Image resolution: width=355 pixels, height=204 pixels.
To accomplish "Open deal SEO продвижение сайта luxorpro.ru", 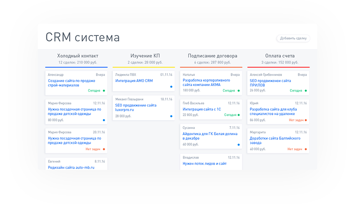I will [x=136, y=107].
